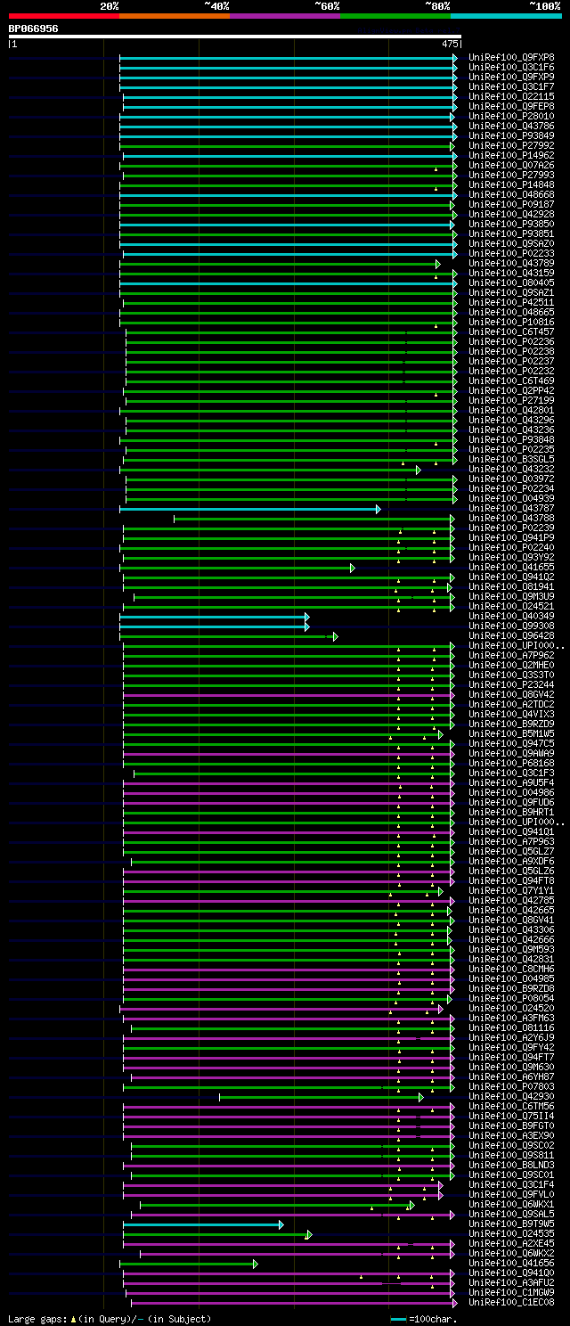Viewport: 570px width, 1326px height.
Task: Click the red 20% identity legend segment
Action: (64, 16)
